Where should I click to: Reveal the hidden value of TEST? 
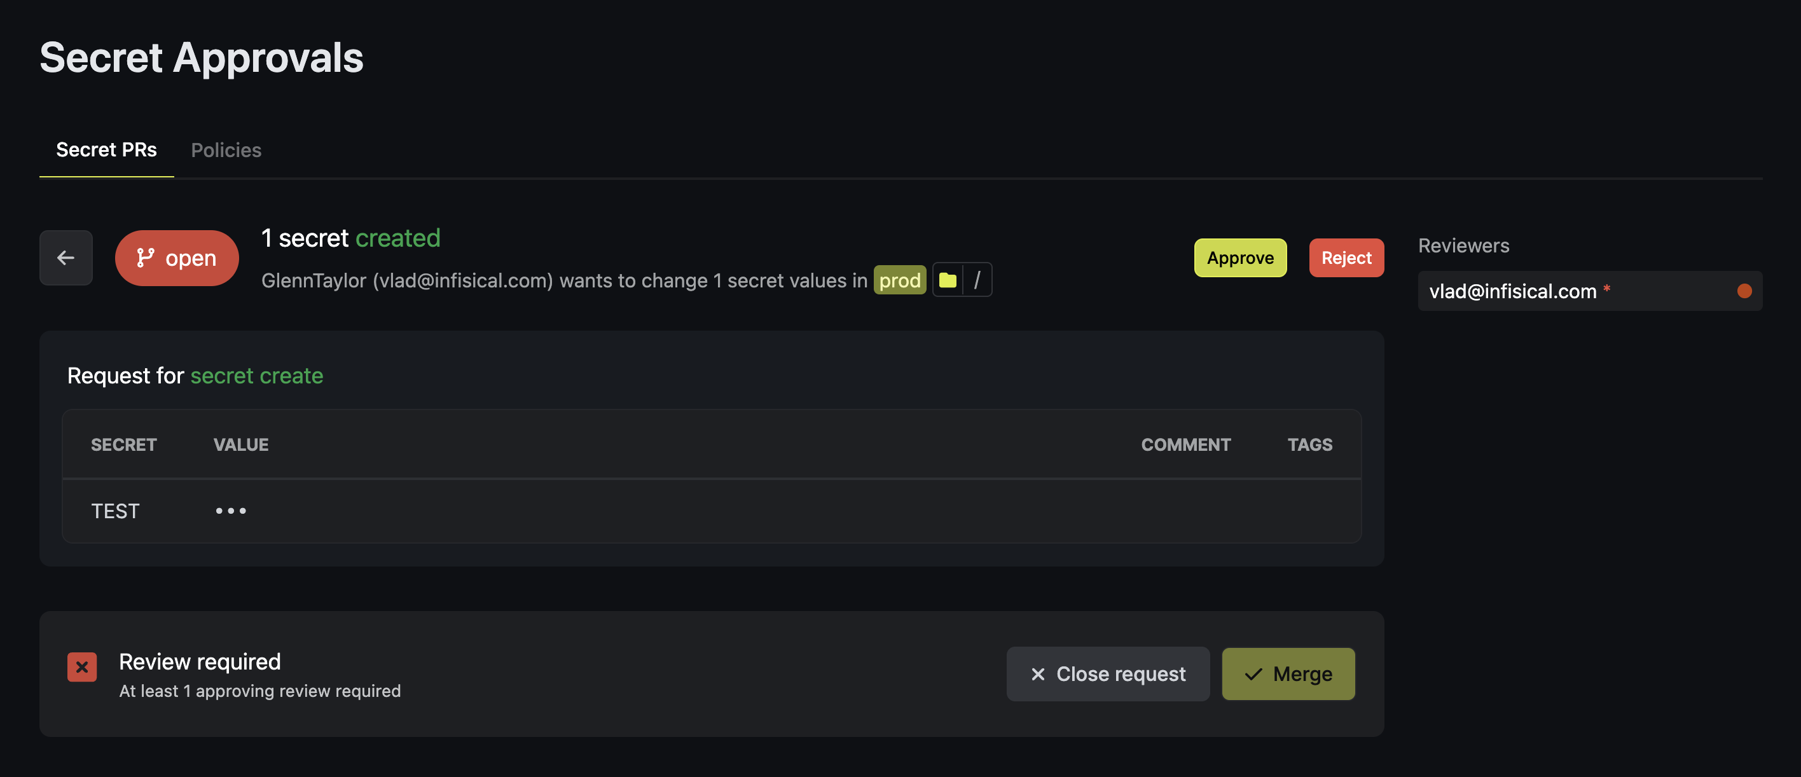(x=231, y=511)
